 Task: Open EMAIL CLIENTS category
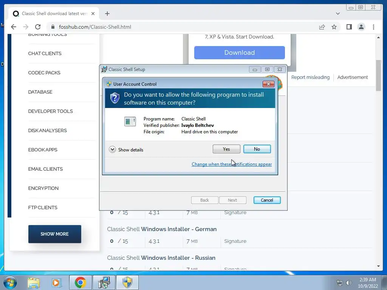(45, 169)
